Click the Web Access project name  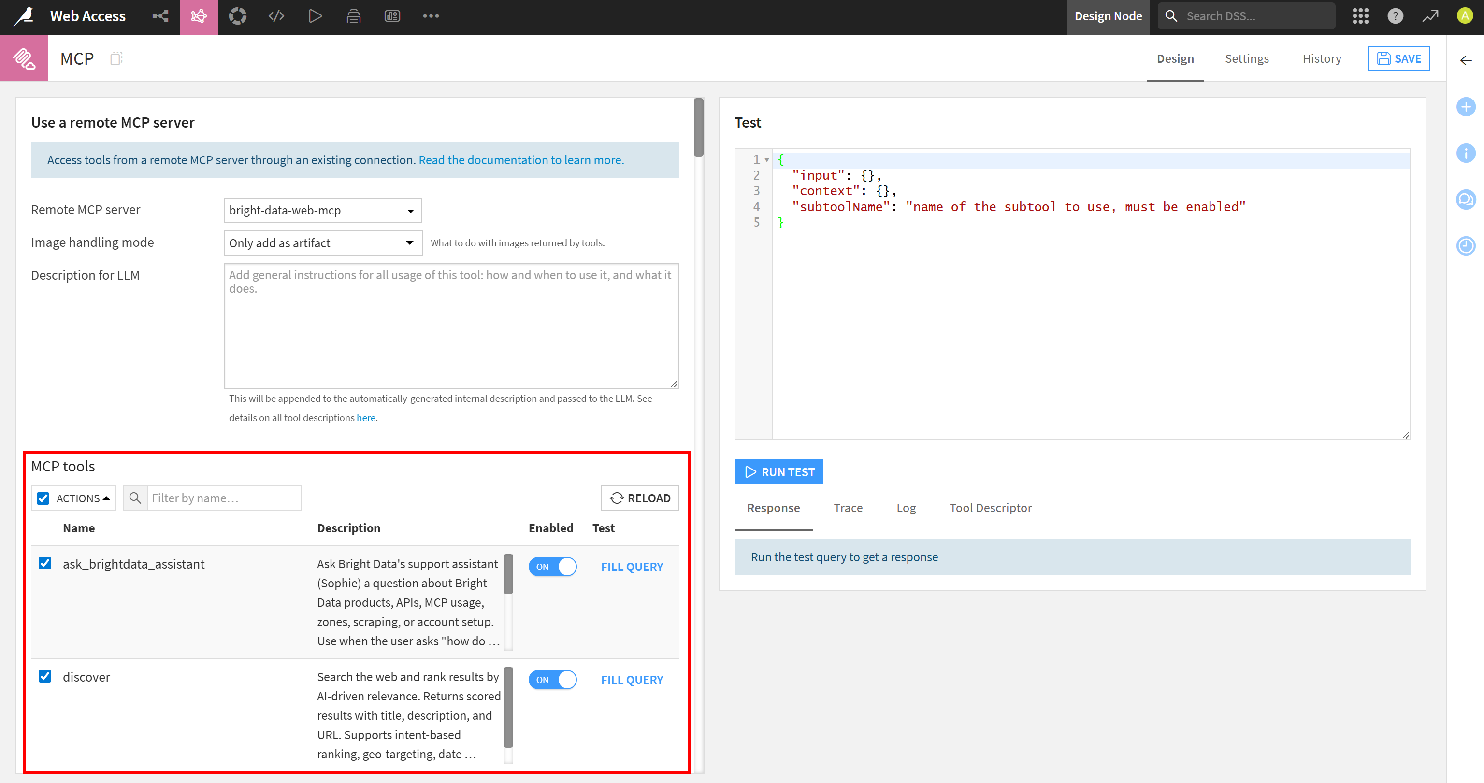point(87,16)
